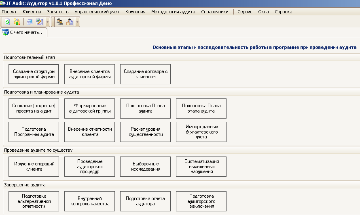Click 'Подготовка Программы аудита' button

tap(34, 132)
